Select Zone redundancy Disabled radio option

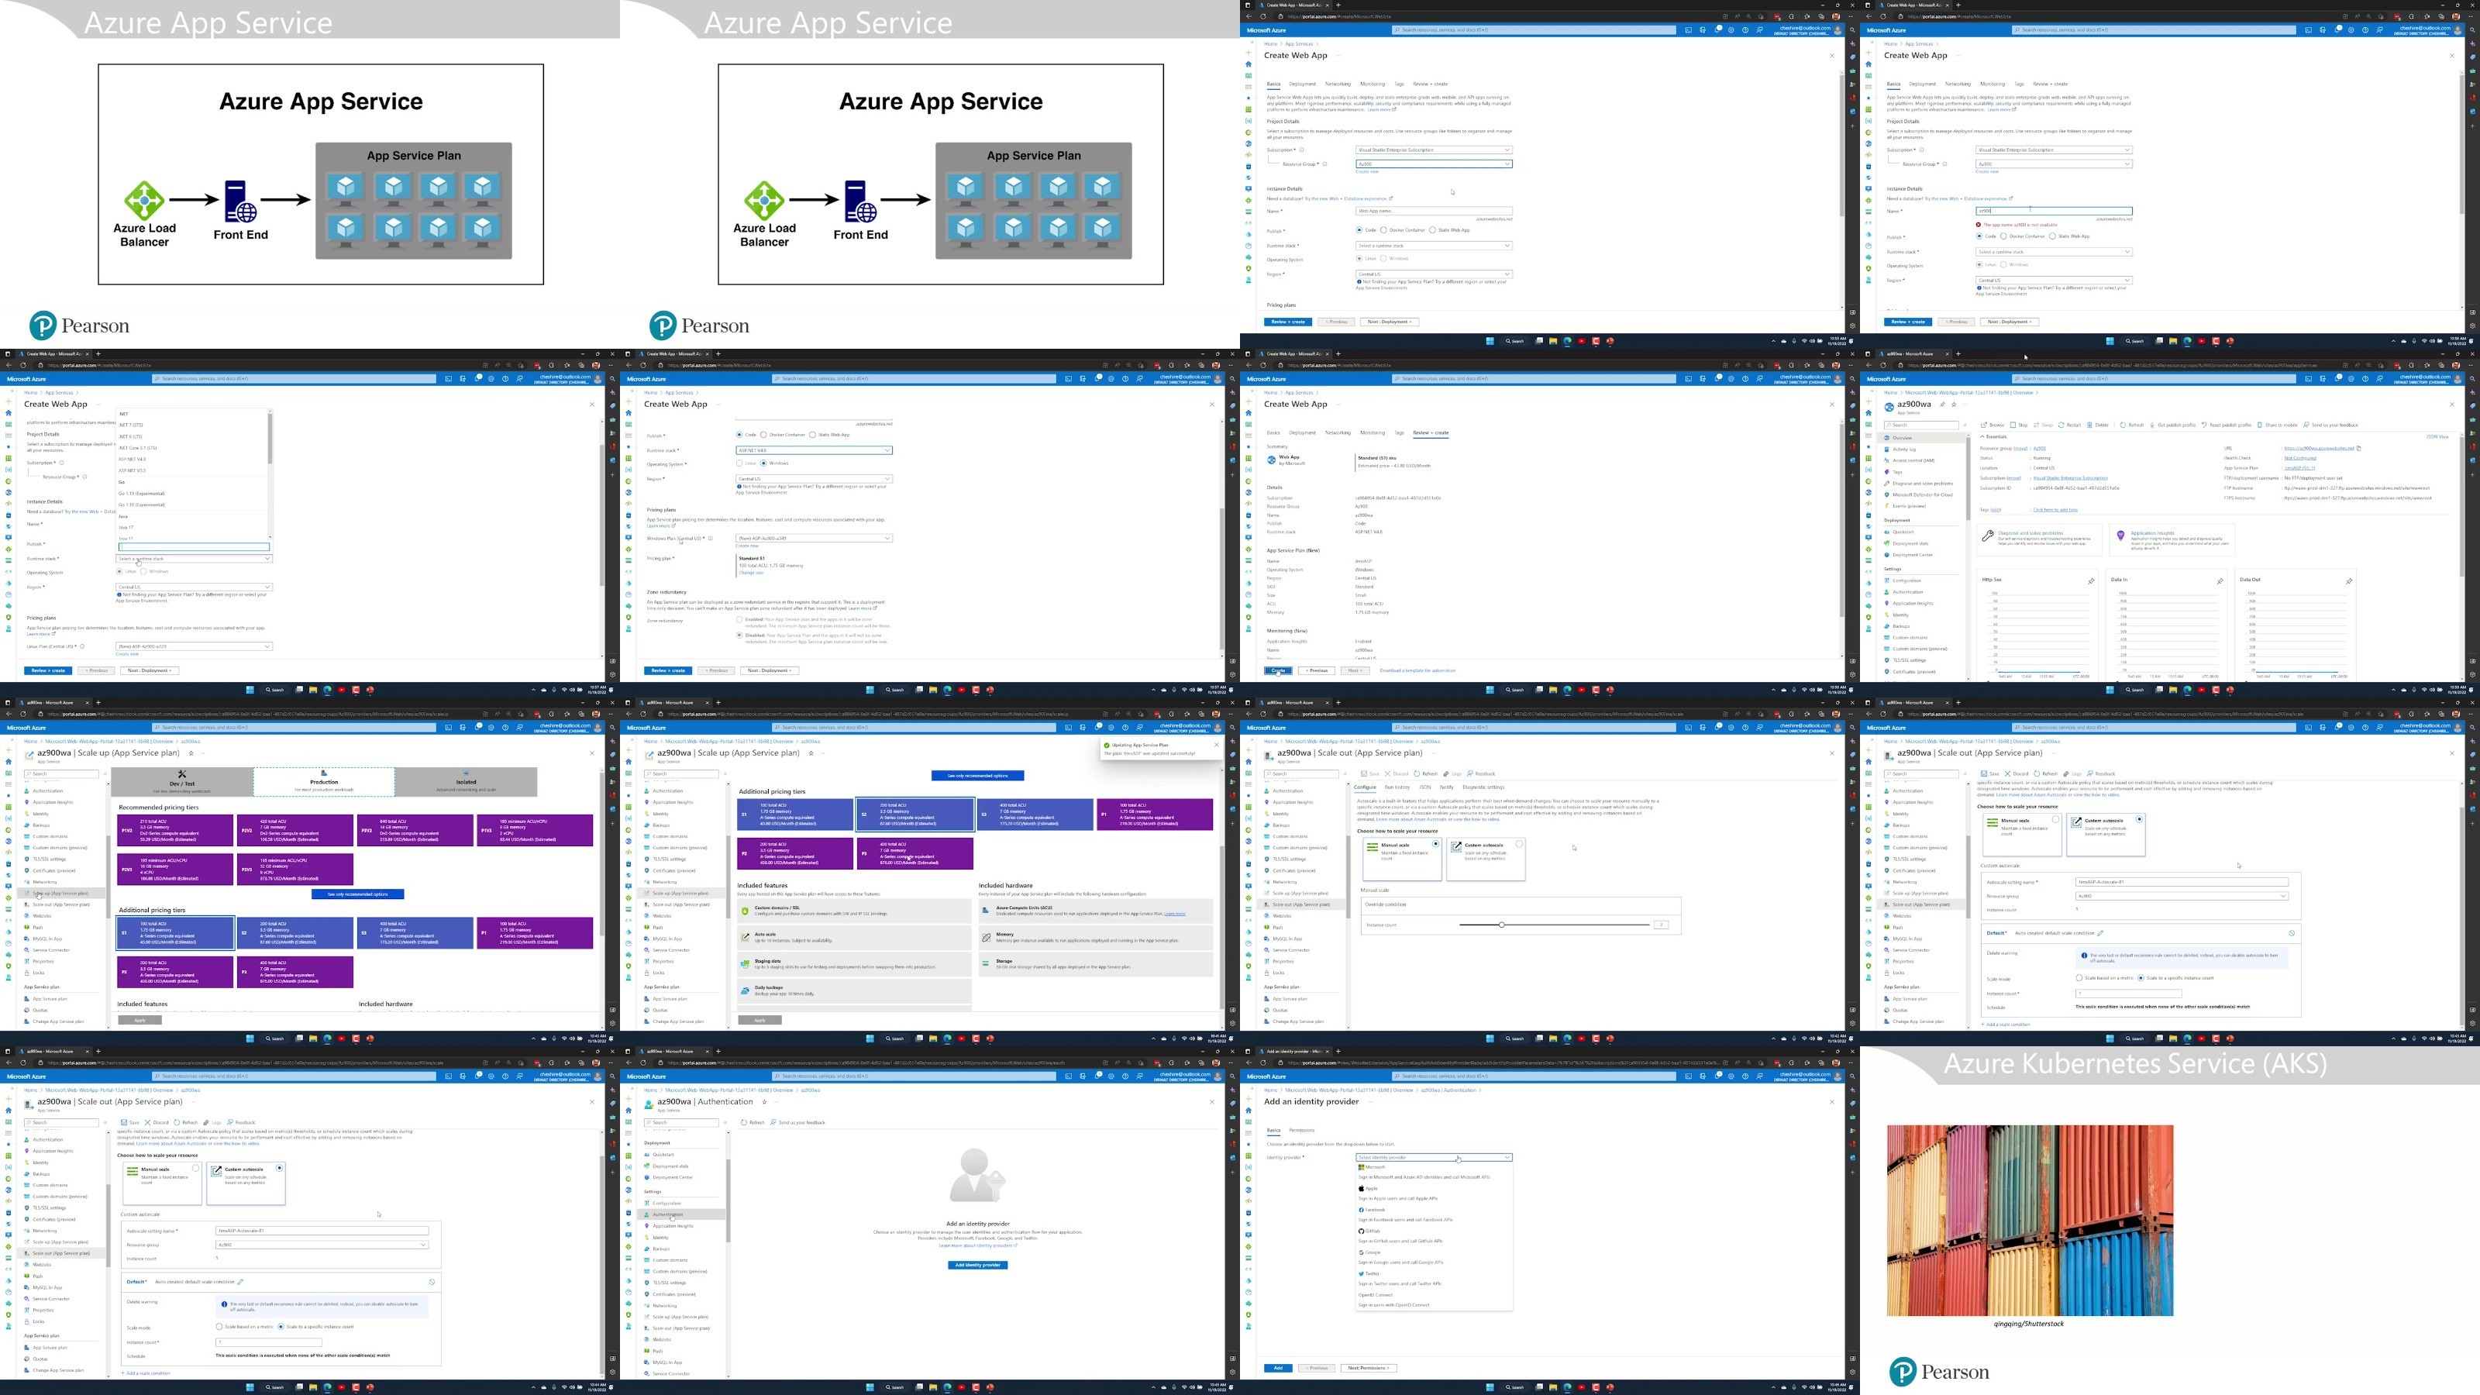click(x=739, y=635)
